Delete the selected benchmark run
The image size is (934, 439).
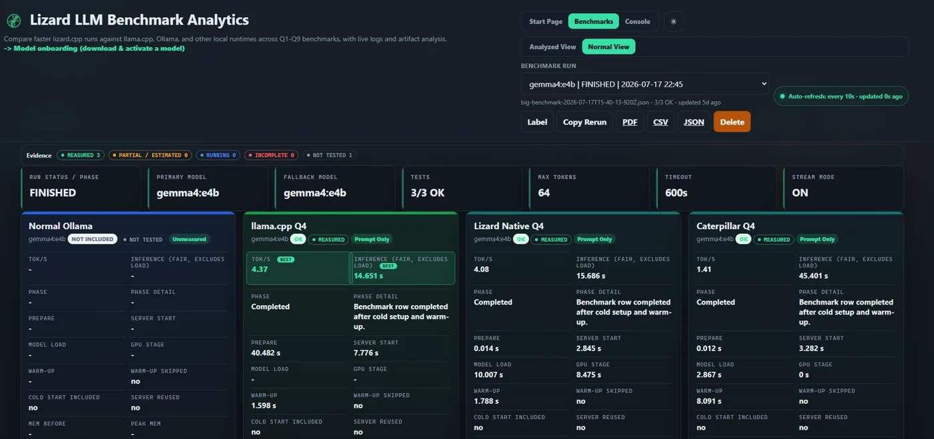click(732, 122)
